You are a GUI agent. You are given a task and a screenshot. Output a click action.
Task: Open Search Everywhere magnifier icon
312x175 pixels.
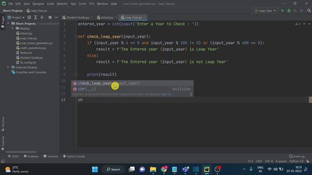pyautogui.click(x=309, y=11)
